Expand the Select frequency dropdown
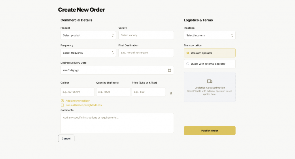This screenshot has width=295, height=159. click(88, 53)
